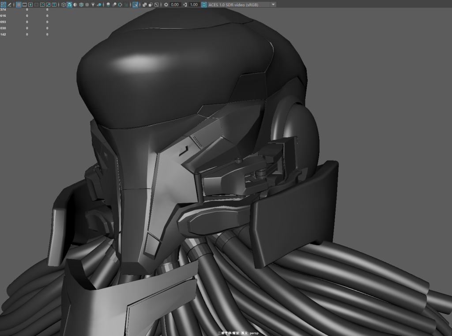The height and width of the screenshot is (336, 452).
Task: Click the HUD value 142
Action: 3,34
